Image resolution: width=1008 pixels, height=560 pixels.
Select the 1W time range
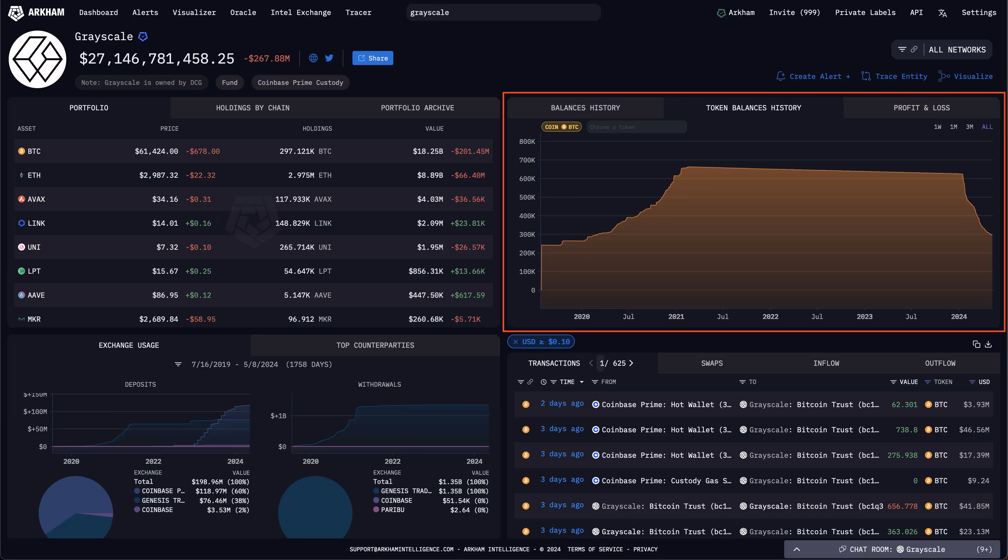tap(937, 127)
